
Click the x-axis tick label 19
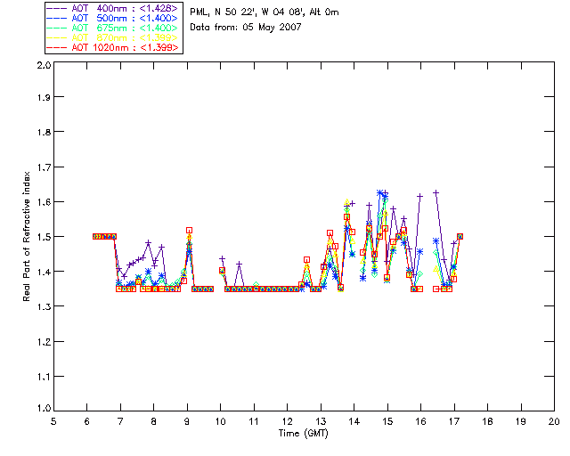click(x=521, y=421)
